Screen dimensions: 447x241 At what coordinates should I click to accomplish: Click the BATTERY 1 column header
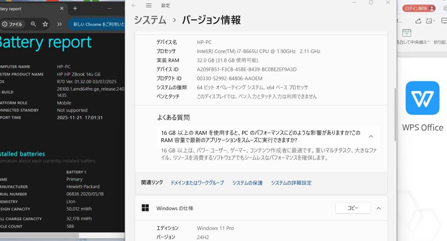tap(76, 172)
